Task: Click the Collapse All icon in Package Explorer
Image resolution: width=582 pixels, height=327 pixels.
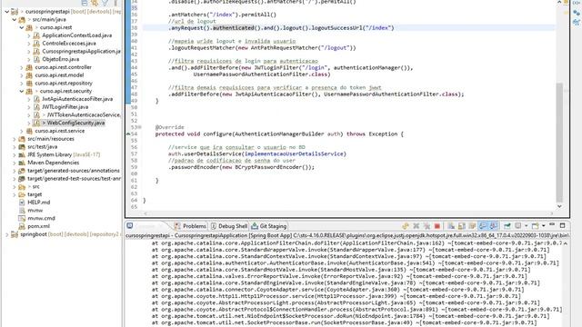Action: [x=85, y=3]
